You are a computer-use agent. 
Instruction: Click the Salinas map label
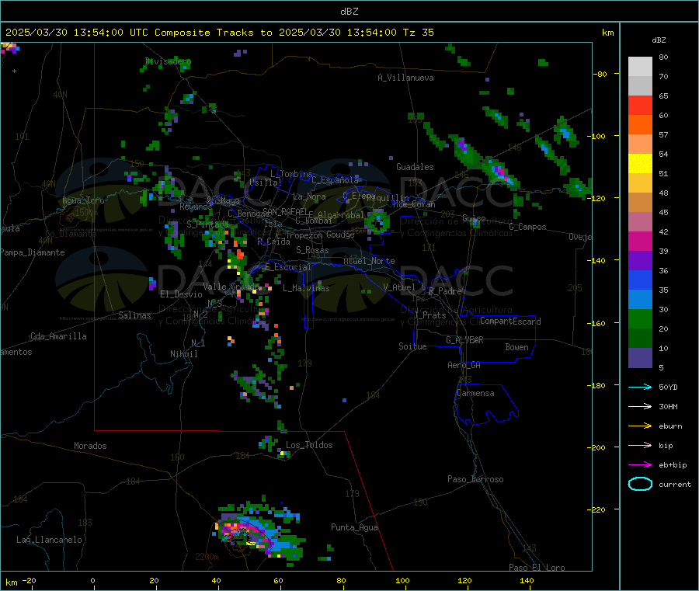click(x=134, y=315)
